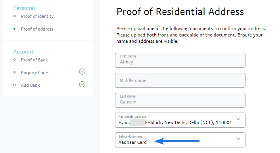The height and width of the screenshot is (153, 280).
Task: Click the green checkmark beside Purpose Code
Action: tap(82, 72)
